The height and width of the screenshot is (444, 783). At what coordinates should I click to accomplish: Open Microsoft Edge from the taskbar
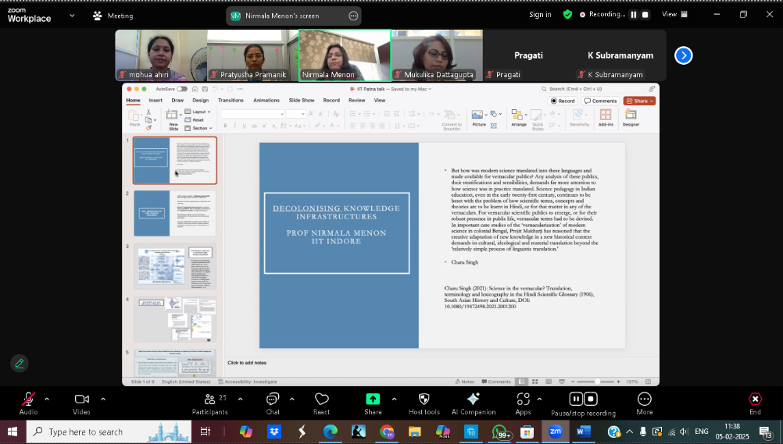tap(330, 432)
